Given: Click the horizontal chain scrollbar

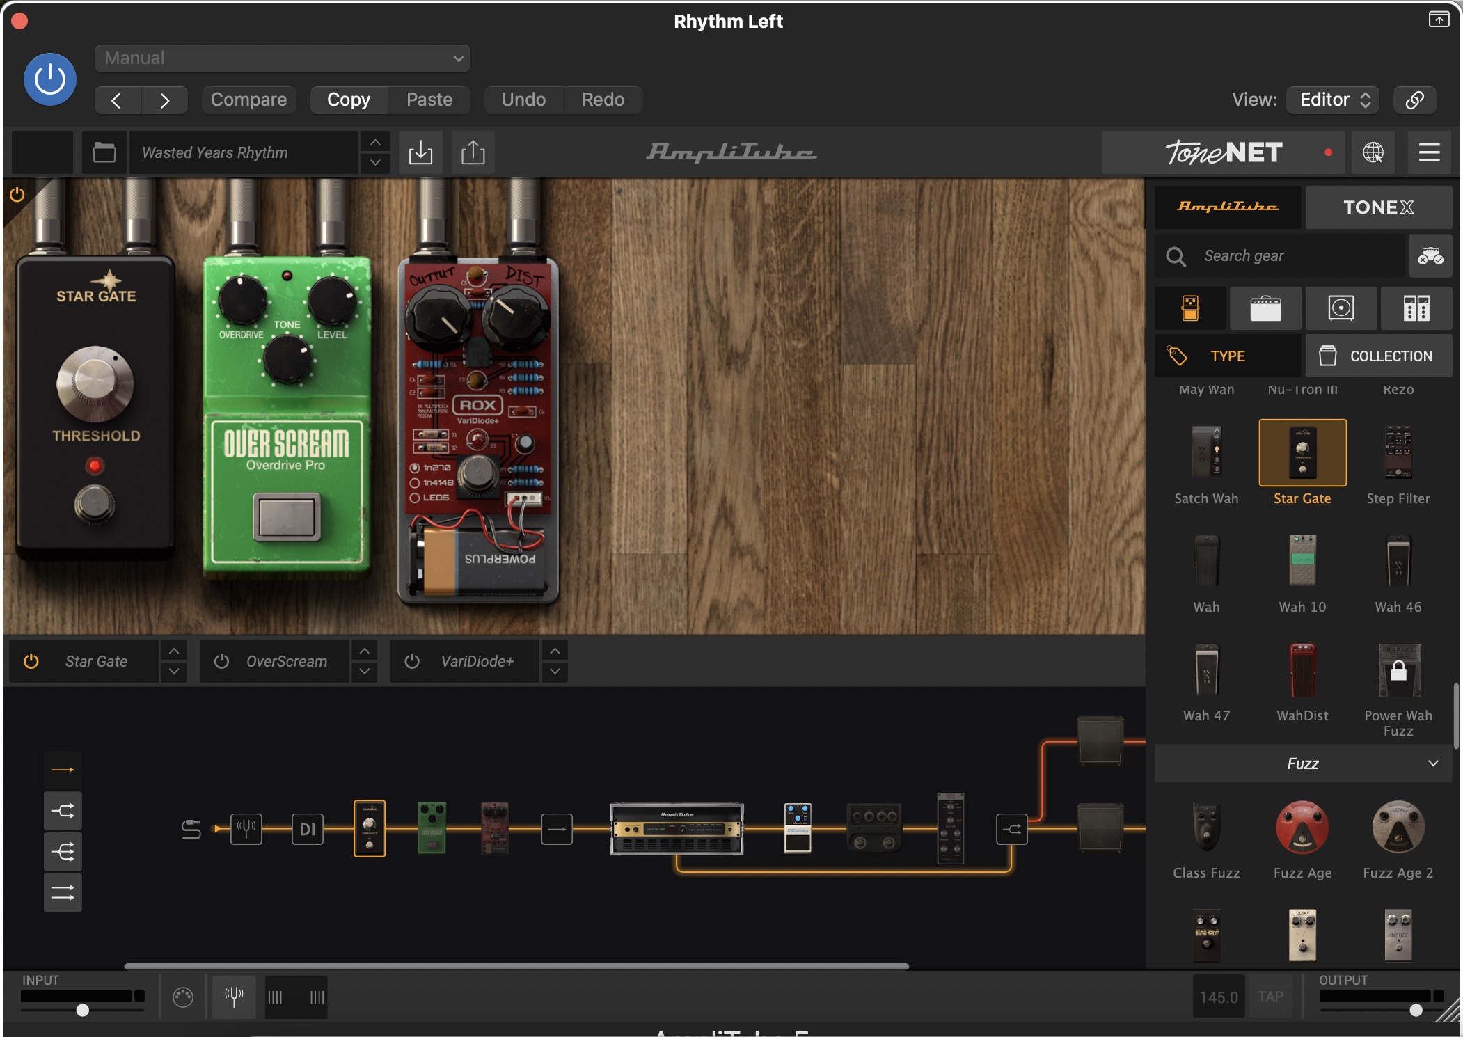Looking at the screenshot, I should [516, 966].
